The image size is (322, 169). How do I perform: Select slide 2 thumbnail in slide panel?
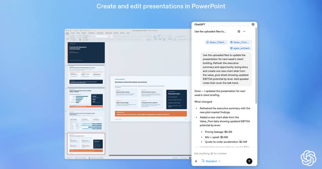point(86,75)
